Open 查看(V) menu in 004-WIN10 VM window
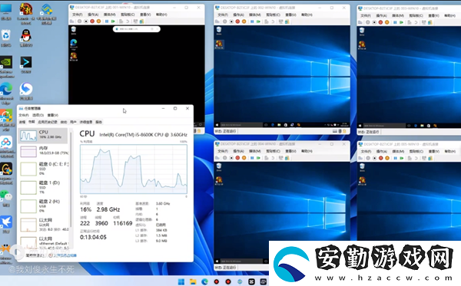Screen dimensions: 461x286 click(x=290, y=151)
